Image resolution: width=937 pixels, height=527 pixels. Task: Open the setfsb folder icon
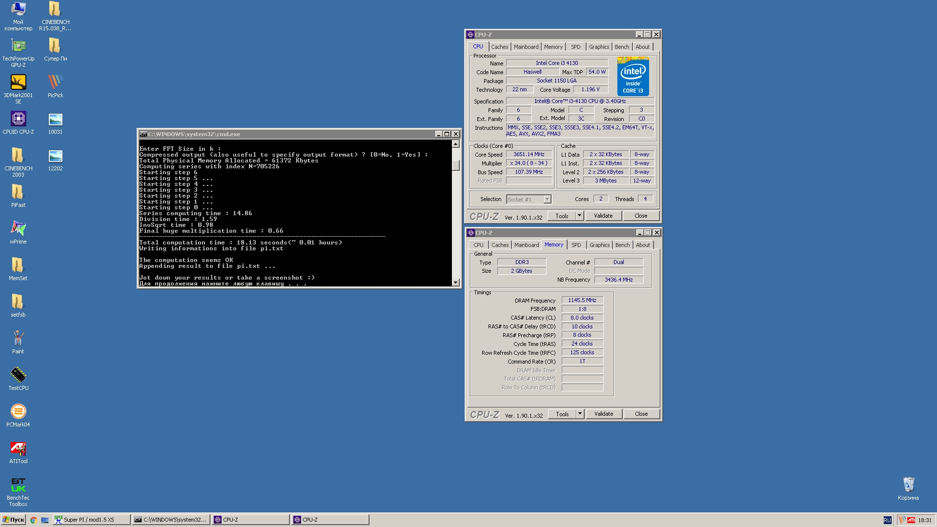pos(18,305)
